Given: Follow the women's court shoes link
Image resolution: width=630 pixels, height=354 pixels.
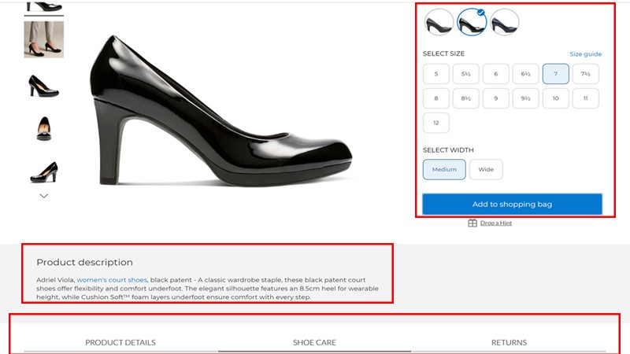Looking at the screenshot, I should click(x=112, y=280).
